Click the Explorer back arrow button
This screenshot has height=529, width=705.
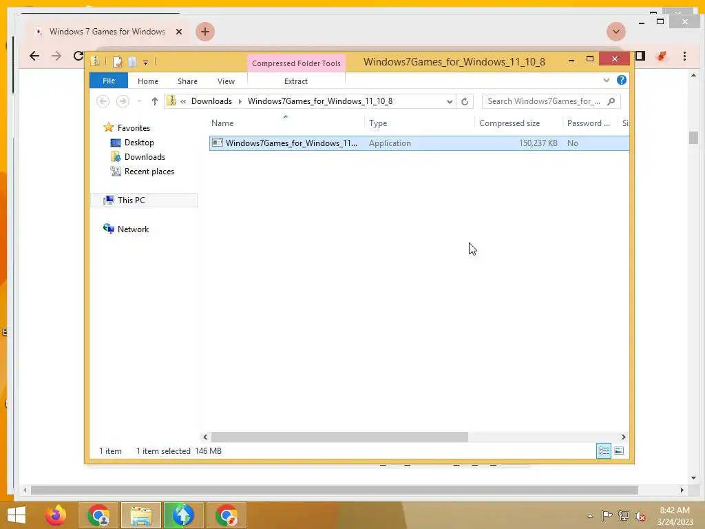coord(103,101)
